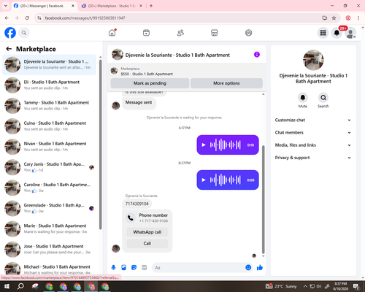
Task: Seek within the 0:06 audio waveform
Action: tap(226, 180)
